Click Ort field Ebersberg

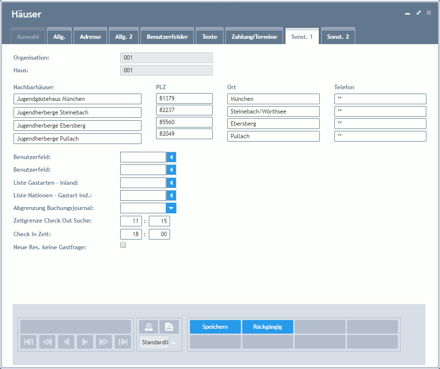tap(274, 124)
